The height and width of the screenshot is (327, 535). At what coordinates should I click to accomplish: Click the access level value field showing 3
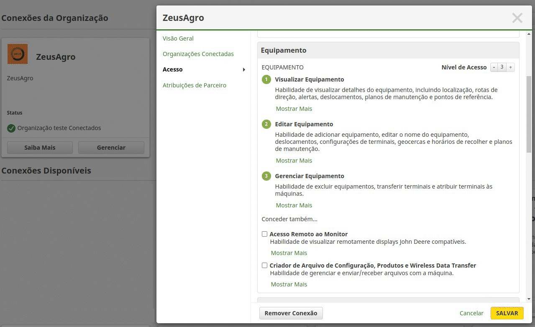pos(502,67)
